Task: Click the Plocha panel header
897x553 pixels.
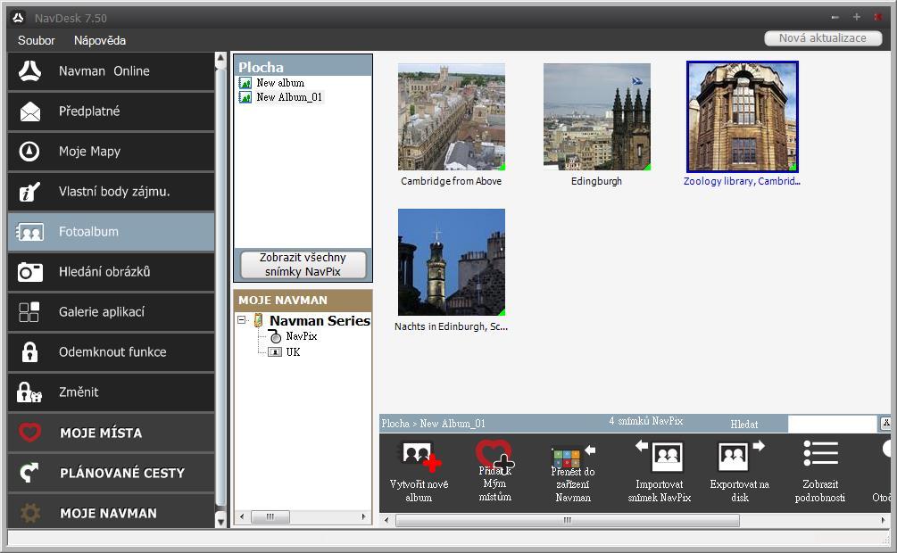Action: point(303,66)
